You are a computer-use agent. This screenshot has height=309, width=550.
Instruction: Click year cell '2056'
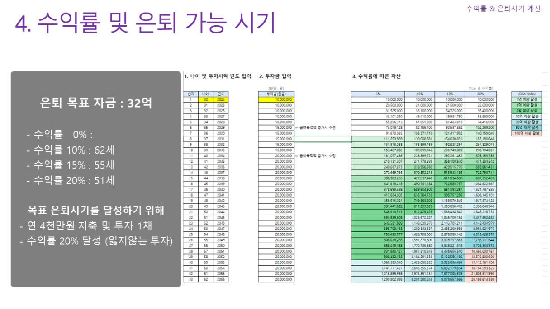220,280
